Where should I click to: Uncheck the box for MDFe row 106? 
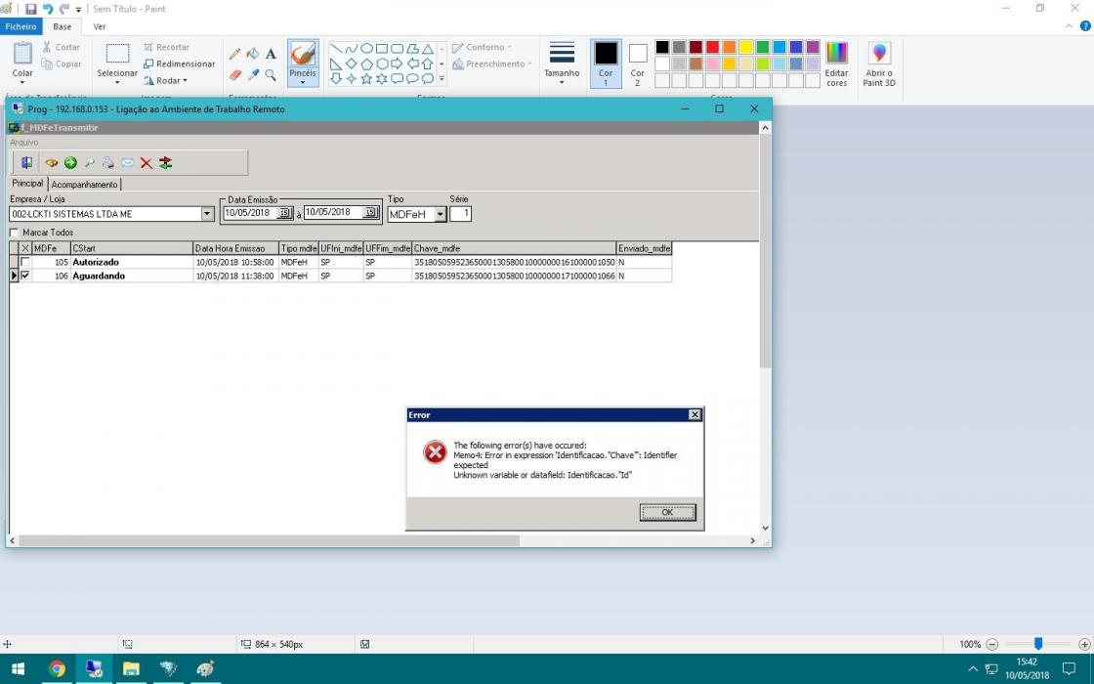[25, 276]
